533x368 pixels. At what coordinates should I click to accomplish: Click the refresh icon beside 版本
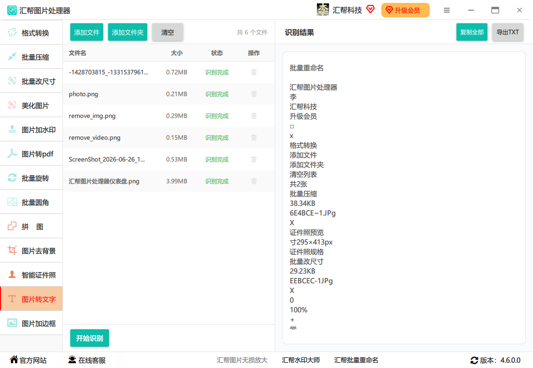click(x=474, y=360)
